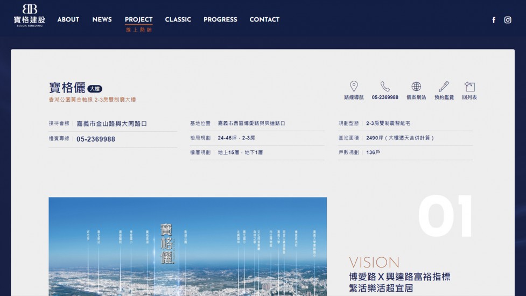This screenshot has width=526, height=296.
Task: Open the PROGRESS section
Action: [x=220, y=19]
